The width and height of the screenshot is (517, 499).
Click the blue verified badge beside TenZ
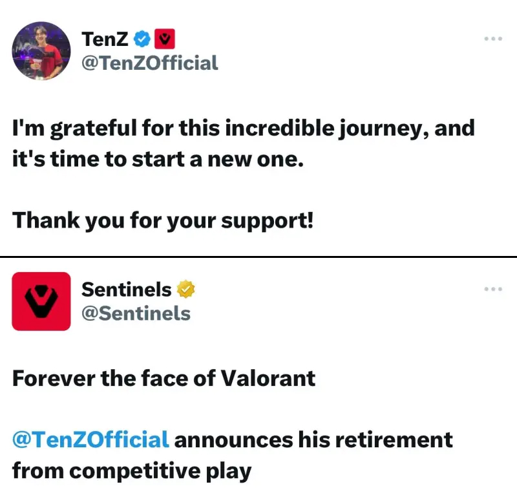[142, 40]
